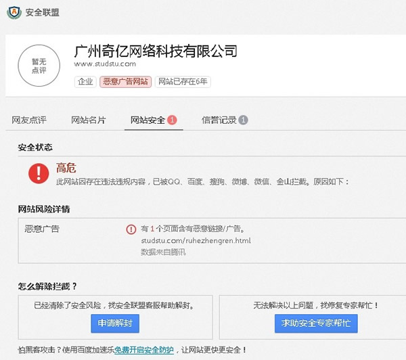This screenshot has height=360, width=406.
Task: Click the gray badge on 信誉记录 tab
Action: (243, 120)
